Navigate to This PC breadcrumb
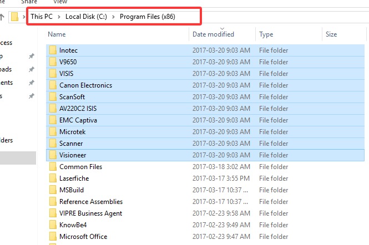Screen dimensions: 369x245 click(42, 17)
